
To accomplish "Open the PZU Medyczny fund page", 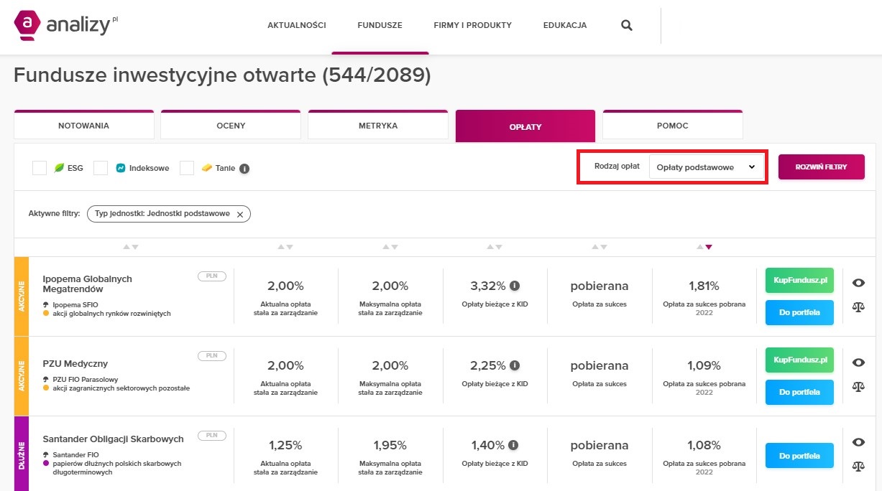I will 75,363.
